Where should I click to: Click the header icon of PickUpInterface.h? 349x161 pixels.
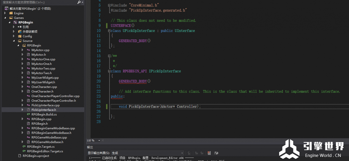click(28, 110)
